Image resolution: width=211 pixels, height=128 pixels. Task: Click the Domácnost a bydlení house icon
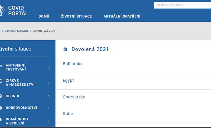1,119
